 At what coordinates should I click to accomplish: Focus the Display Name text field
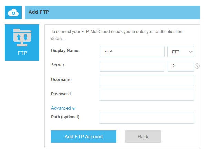click(x=132, y=52)
